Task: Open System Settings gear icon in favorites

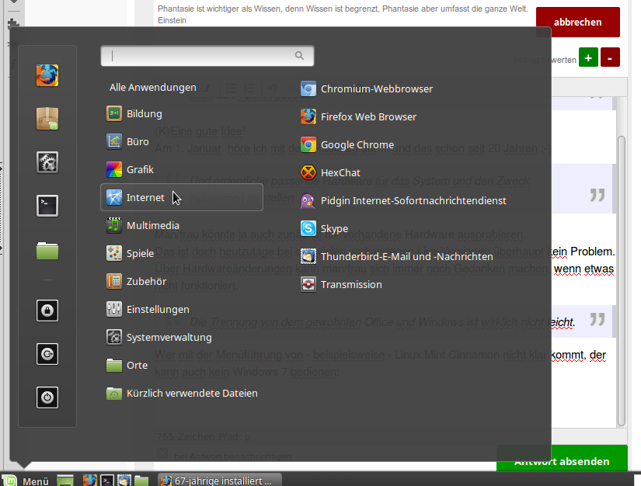Action: pos(47,162)
